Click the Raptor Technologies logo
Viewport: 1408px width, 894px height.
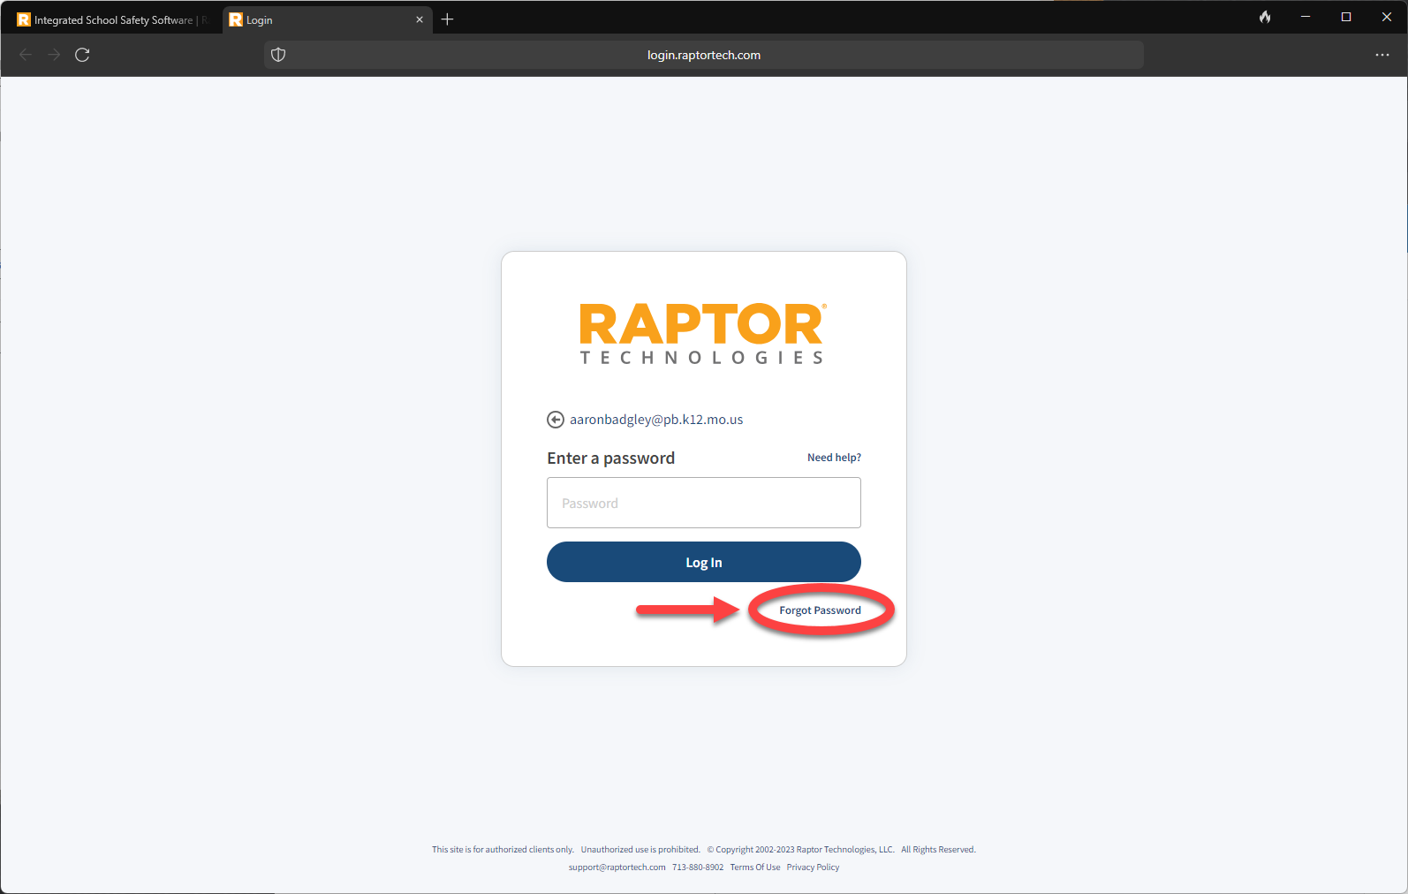(703, 334)
